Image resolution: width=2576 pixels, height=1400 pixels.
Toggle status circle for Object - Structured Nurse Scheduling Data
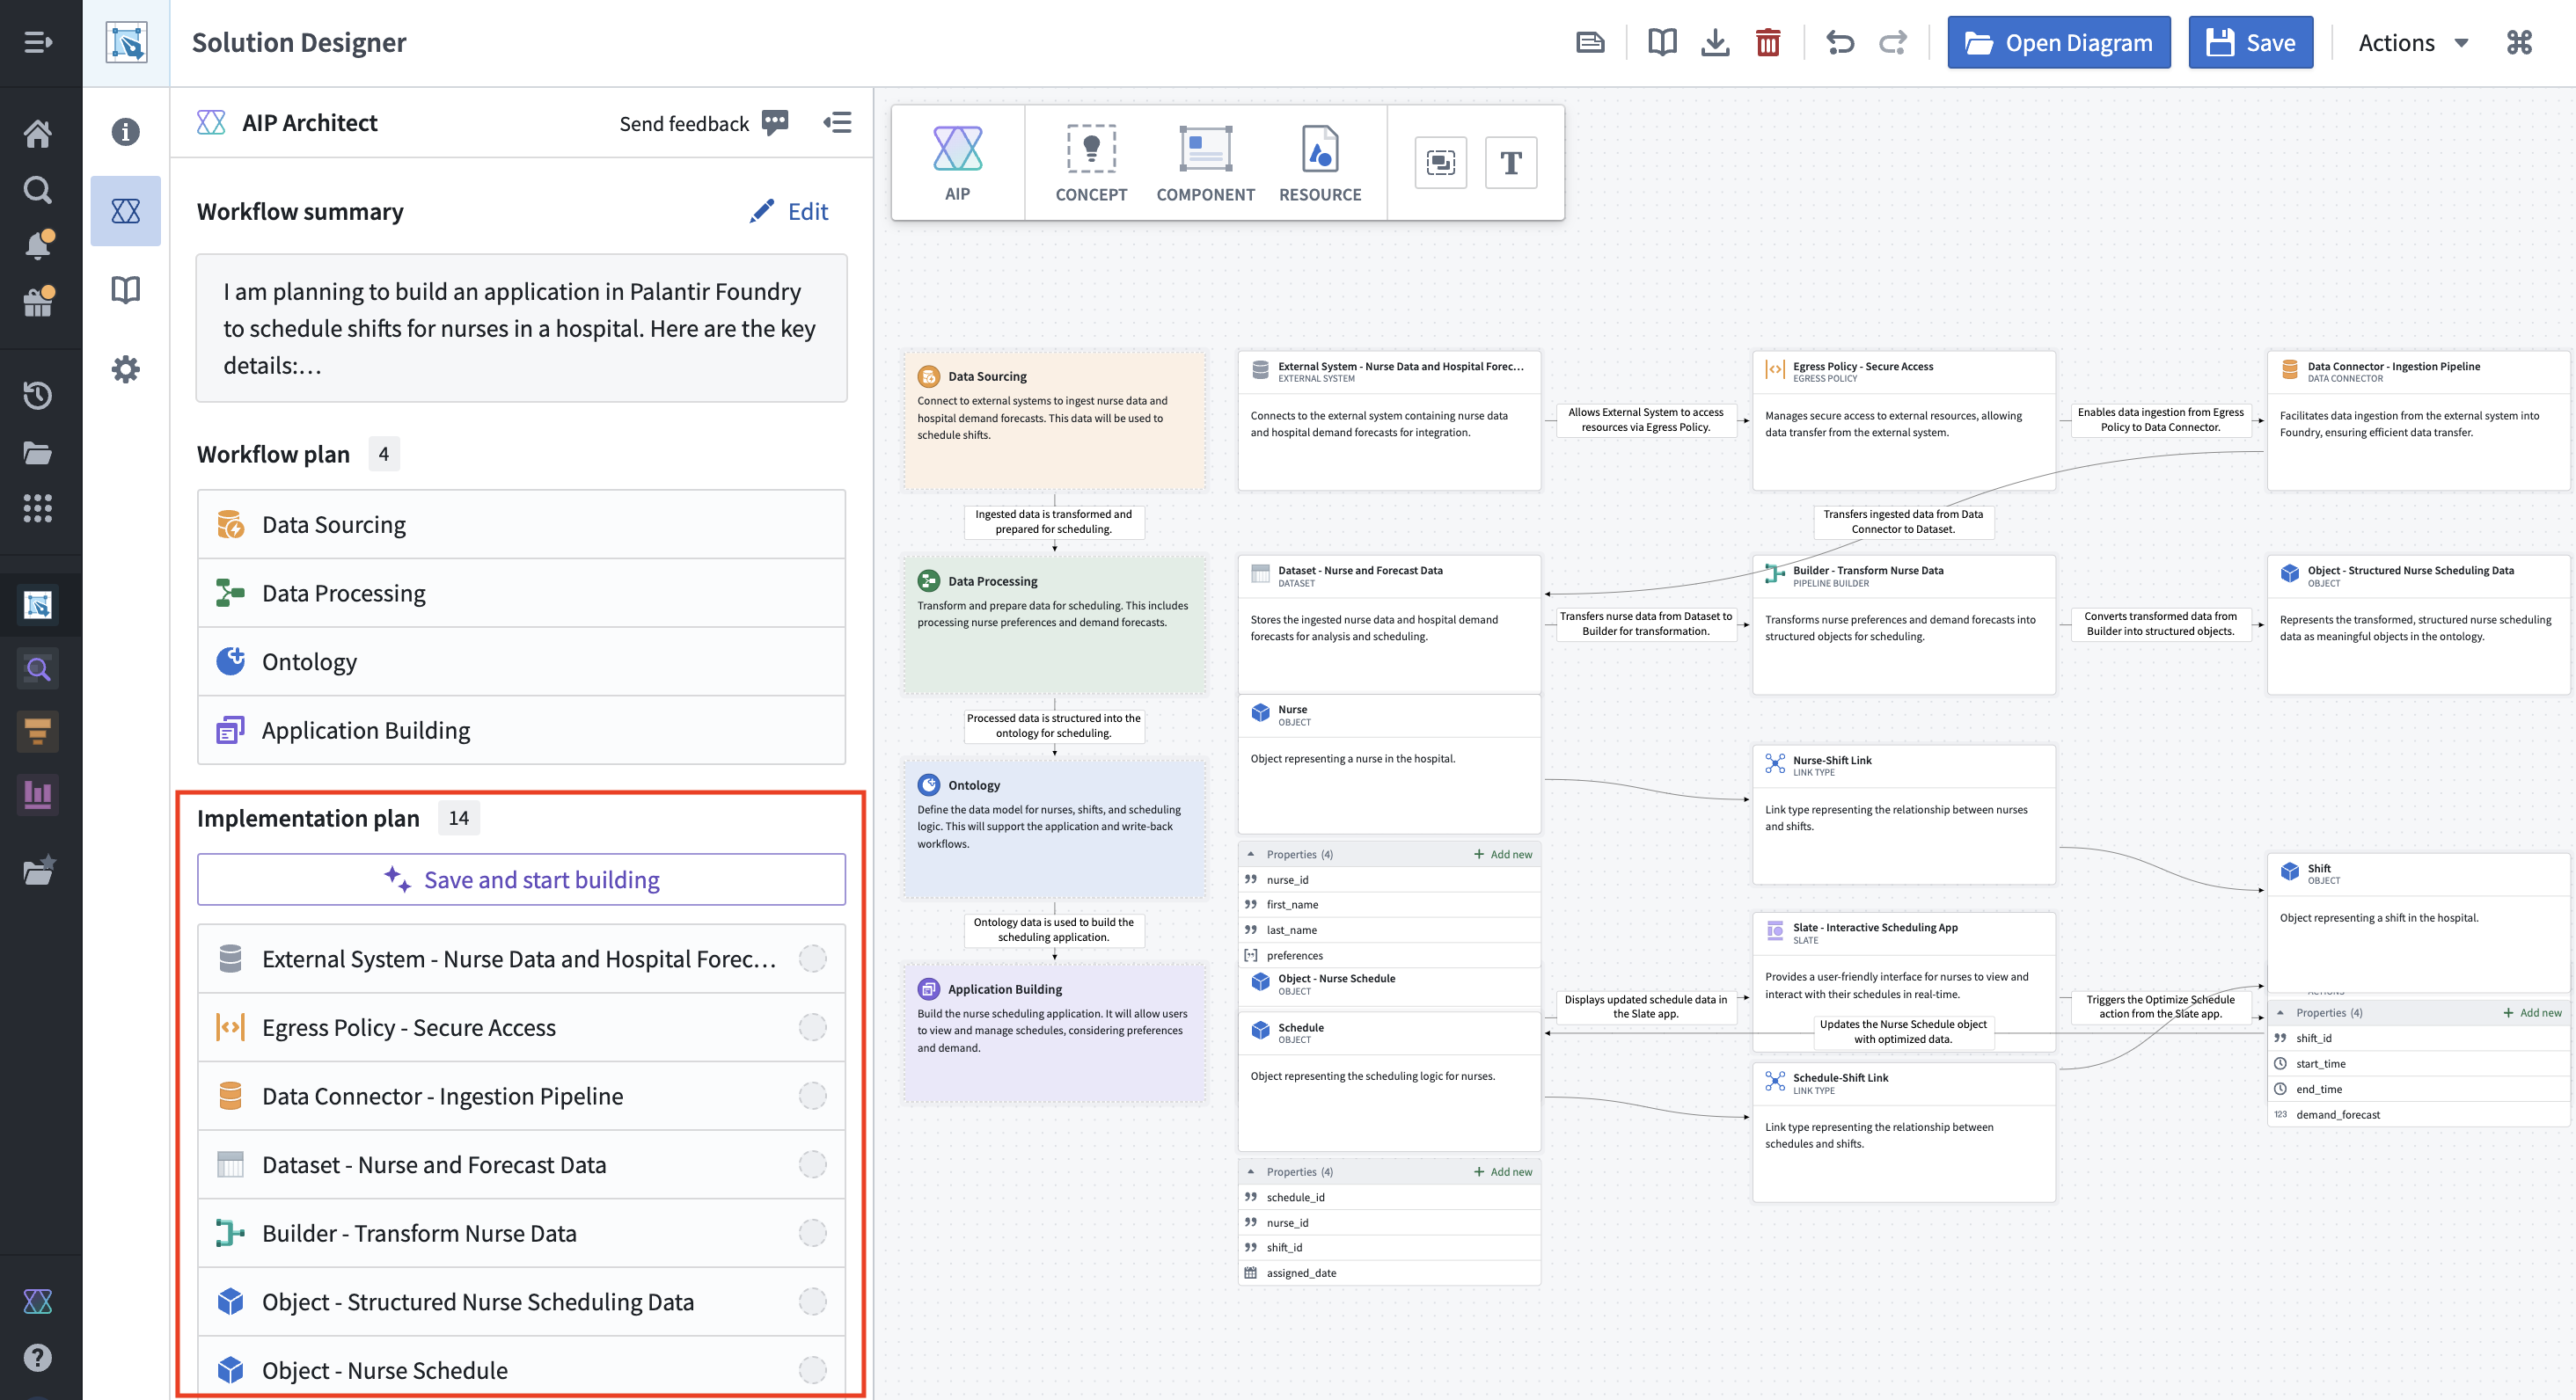pyautogui.click(x=813, y=1302)
